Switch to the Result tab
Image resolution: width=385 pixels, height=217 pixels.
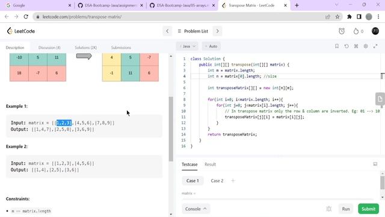point(210,165)
